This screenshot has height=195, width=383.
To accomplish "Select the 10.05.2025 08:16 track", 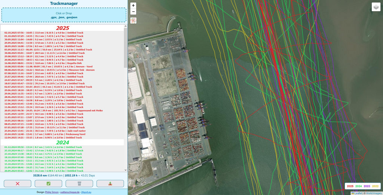I will point(62,121).
